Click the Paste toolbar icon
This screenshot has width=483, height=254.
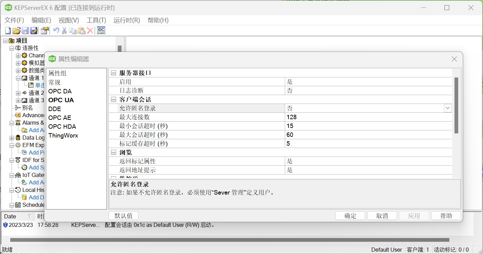[81, 30]
